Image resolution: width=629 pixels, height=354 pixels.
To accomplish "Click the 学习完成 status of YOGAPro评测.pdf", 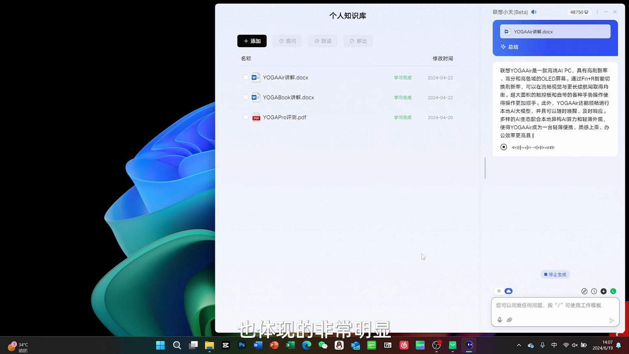I will tap(403, 117).
